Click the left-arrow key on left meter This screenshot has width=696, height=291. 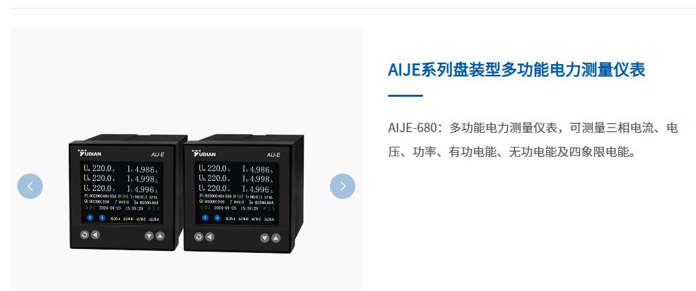95,235
